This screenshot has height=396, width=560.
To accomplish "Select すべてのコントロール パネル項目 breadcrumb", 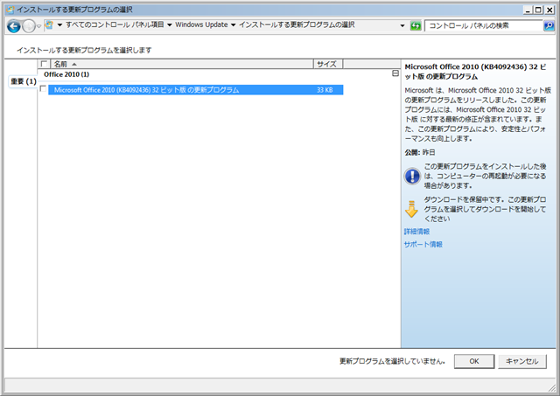I will tap(115, 24).
